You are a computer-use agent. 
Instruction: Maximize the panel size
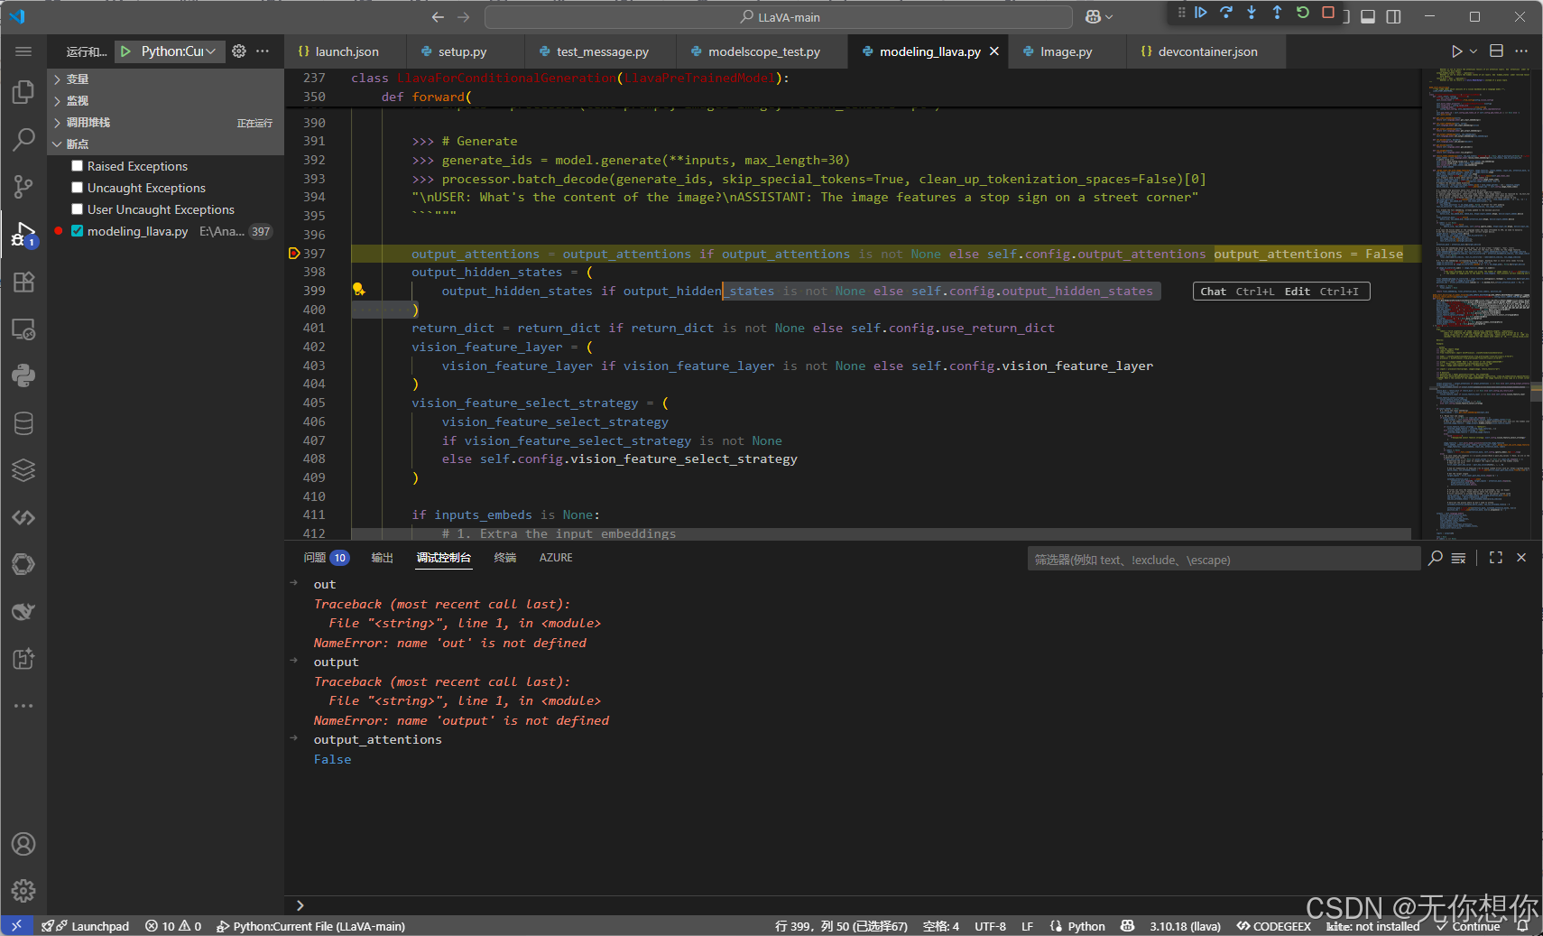pyautogui.click(x=1496, y=558)
